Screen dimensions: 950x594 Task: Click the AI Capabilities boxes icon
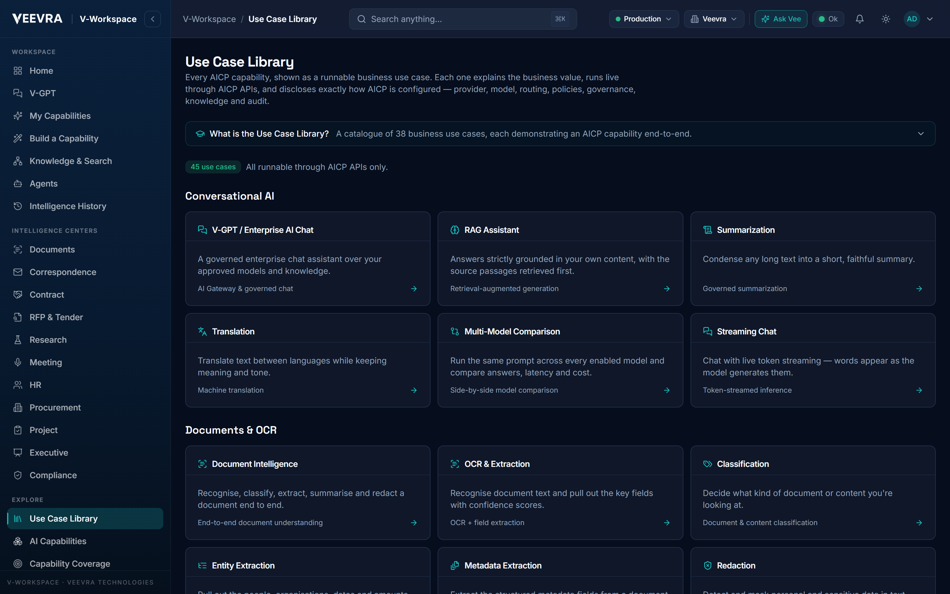click(x=18, y=541)
